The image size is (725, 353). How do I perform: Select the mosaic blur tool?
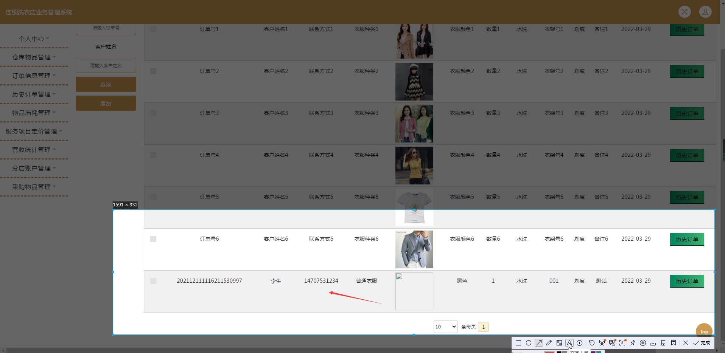coord(559,343)
